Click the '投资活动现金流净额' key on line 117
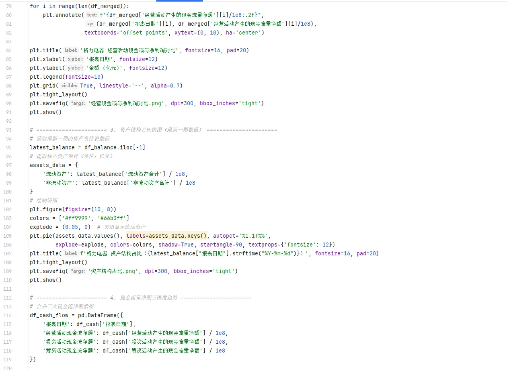 [69, 342]
